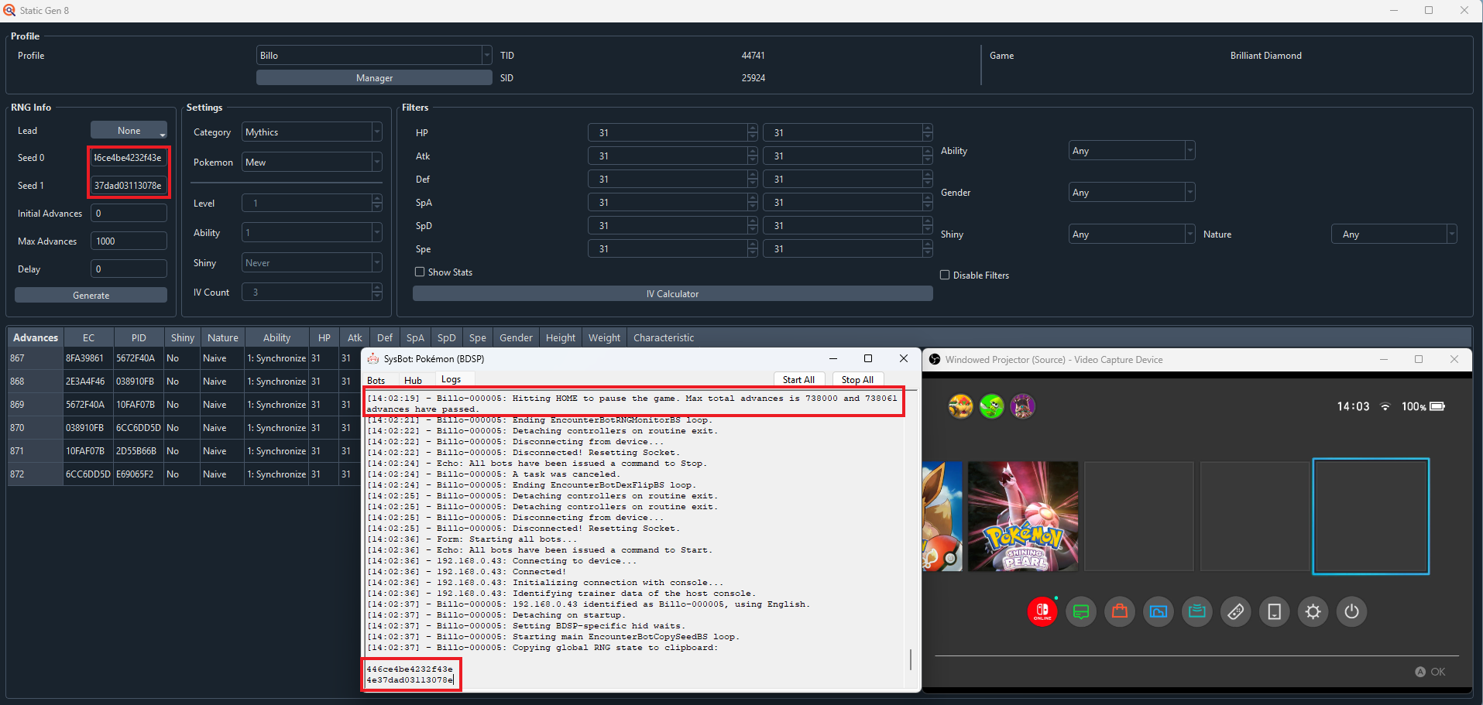Open the Shiny filter dropdown

1131,234
